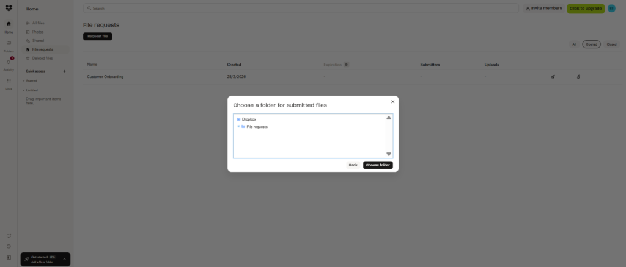Close the choose folder dialog with X

point(392,102)
